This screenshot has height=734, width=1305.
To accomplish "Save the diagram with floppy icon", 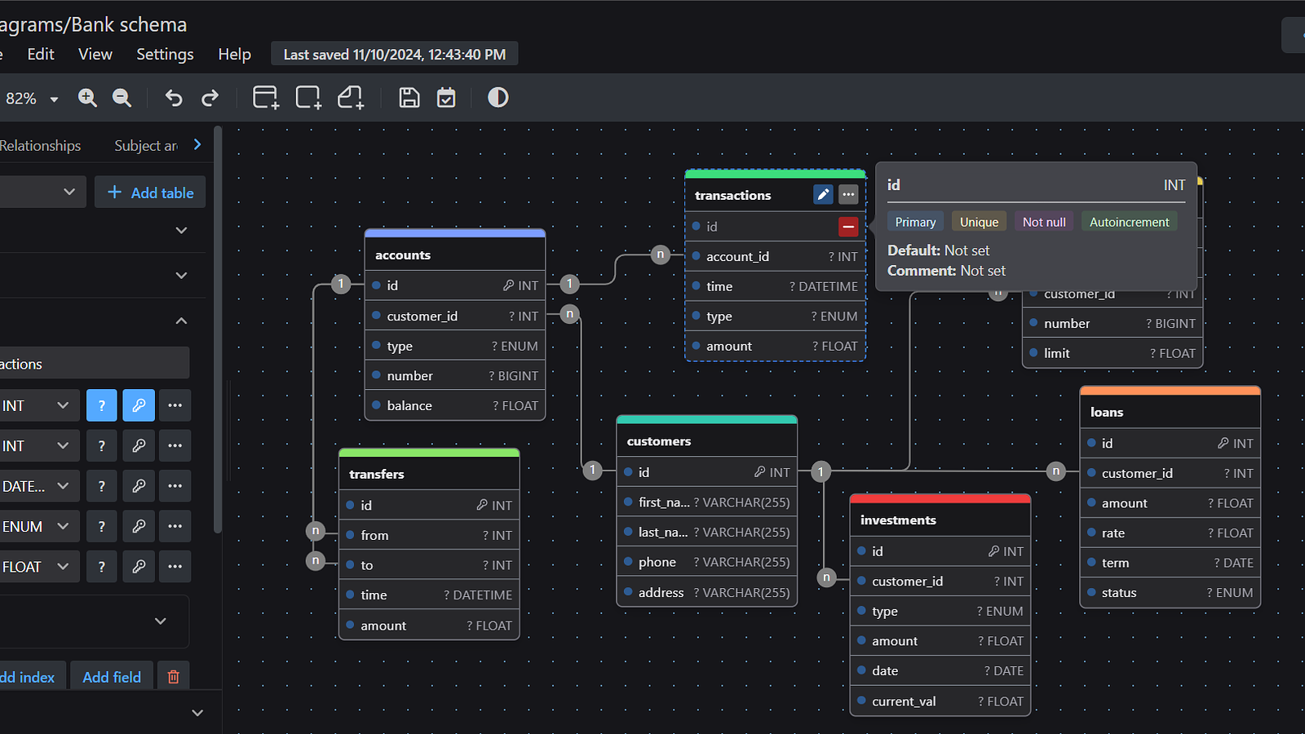I will point(409,98).
